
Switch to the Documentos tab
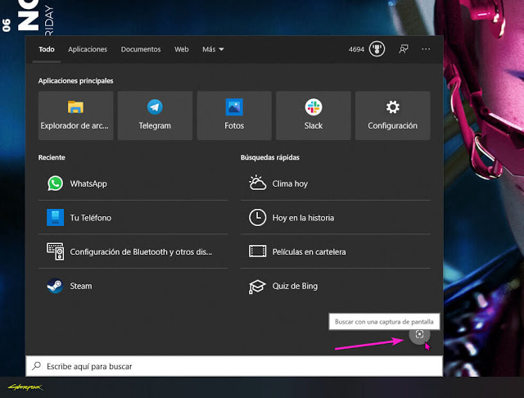(x=141, y=49)
